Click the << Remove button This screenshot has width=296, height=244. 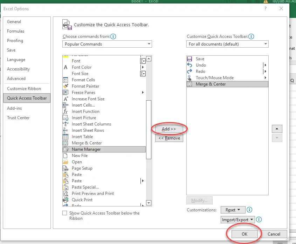click(169, 138)
